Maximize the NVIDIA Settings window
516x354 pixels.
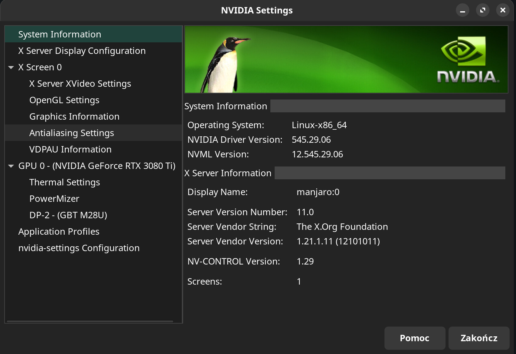point(482,11)
